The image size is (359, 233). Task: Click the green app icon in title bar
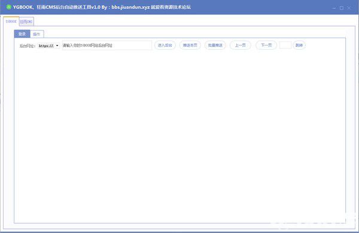9,7
